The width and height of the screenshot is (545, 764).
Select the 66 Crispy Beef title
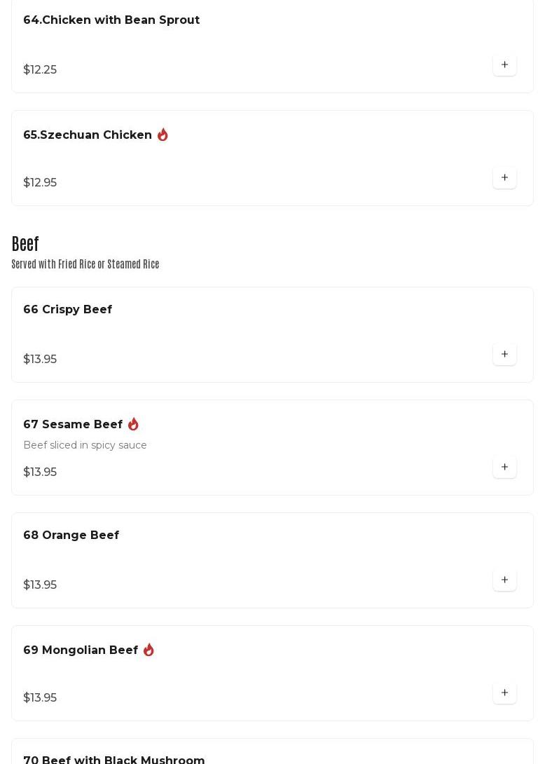67,309
